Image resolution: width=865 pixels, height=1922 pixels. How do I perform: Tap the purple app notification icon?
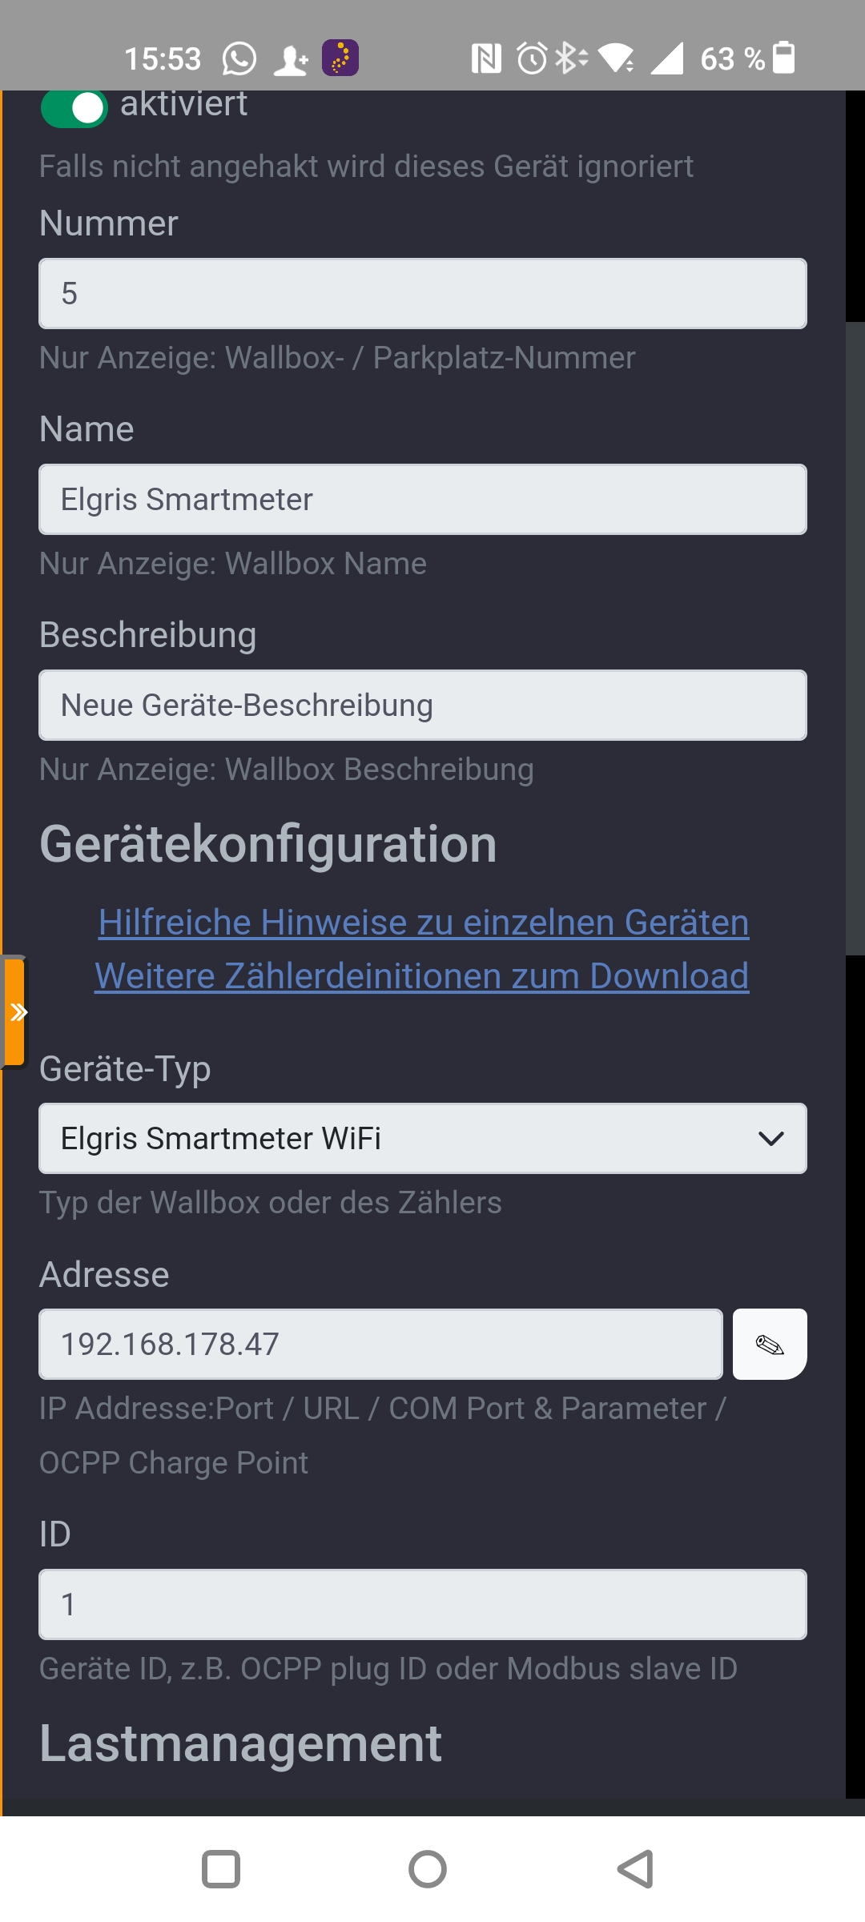tap(340, 58)
